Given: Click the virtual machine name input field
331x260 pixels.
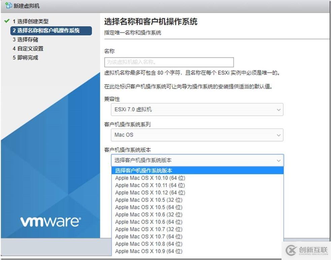Looking at the screenshot, I should [169, 62].
